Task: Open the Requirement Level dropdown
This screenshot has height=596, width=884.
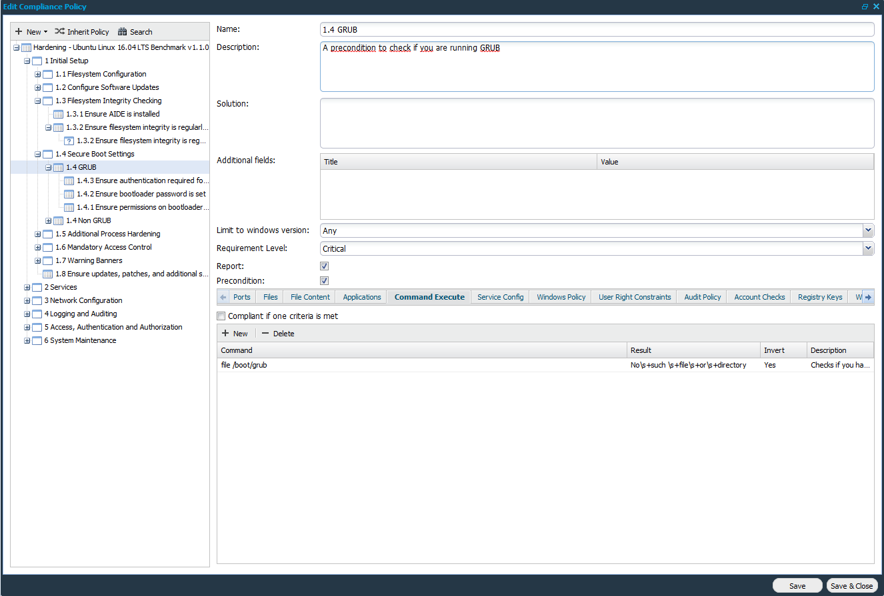Action: [867, 248]
